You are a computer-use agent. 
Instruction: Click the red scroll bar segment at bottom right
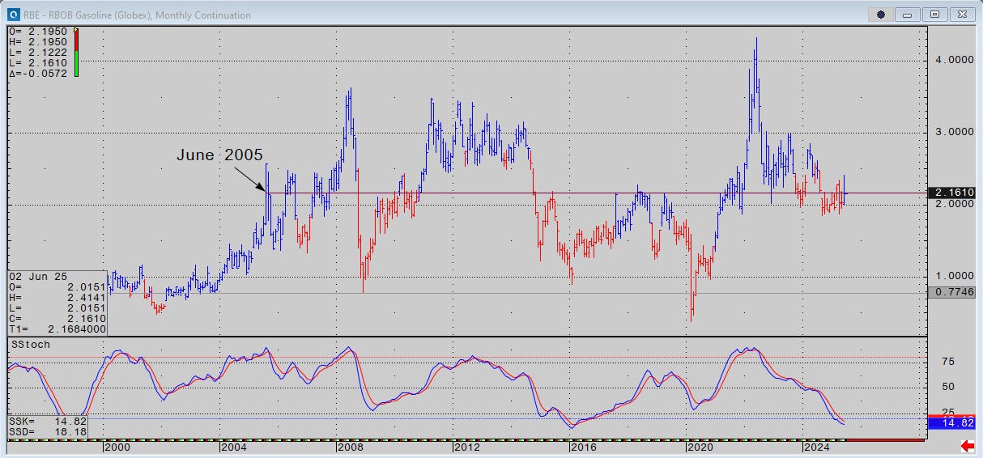click(885, 439)
